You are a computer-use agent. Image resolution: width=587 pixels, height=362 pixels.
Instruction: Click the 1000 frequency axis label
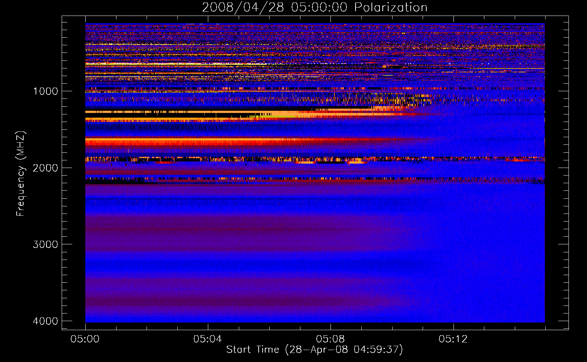click(x=46, y=91)
